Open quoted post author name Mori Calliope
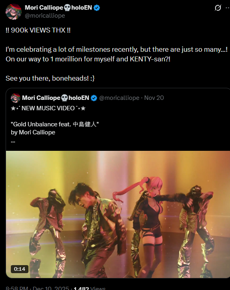 tap(41, 98)
